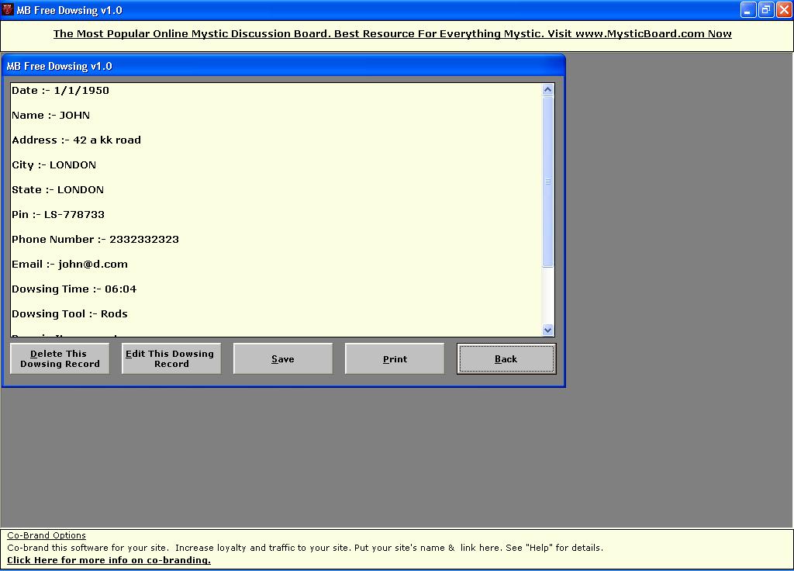Select the Dowsing Tool Rods line
794x571 pixels.
point(69,314)
